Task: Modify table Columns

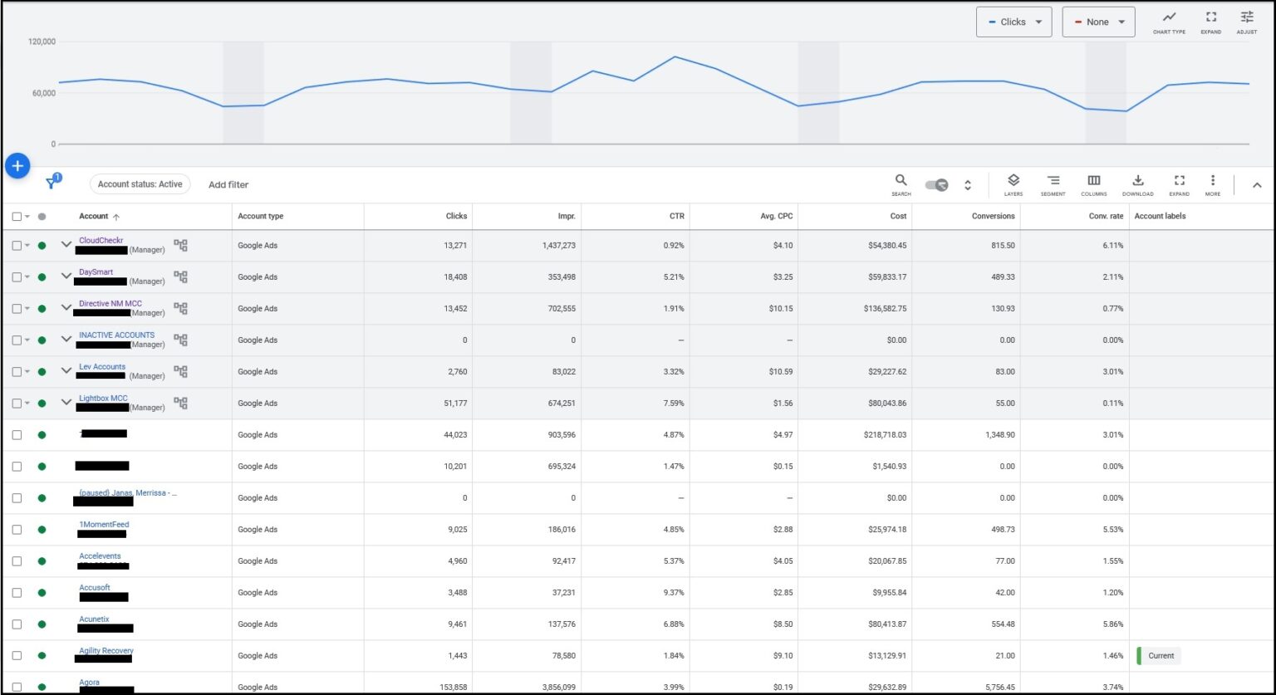Action: (x=1093, y=184)
